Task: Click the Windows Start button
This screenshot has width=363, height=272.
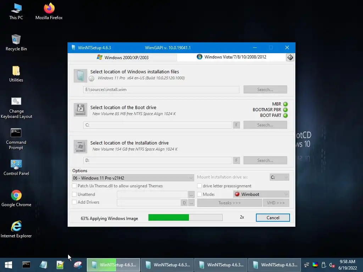Action: (9, 265)
